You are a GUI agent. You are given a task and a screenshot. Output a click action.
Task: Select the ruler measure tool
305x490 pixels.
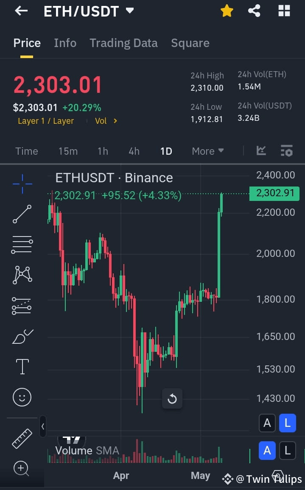pos(22,438)
